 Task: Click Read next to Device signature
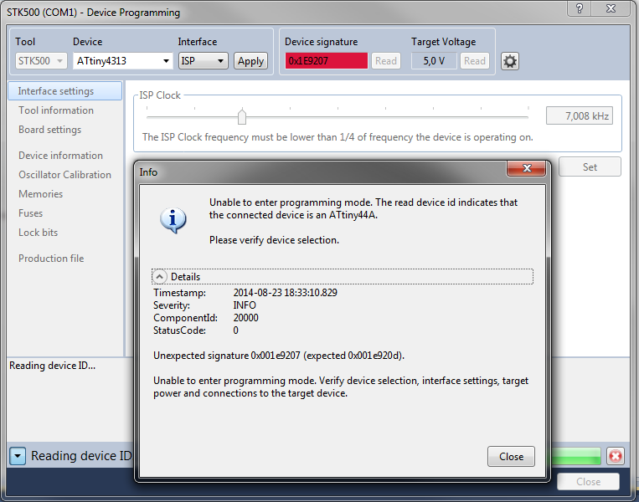coord(385,61)
